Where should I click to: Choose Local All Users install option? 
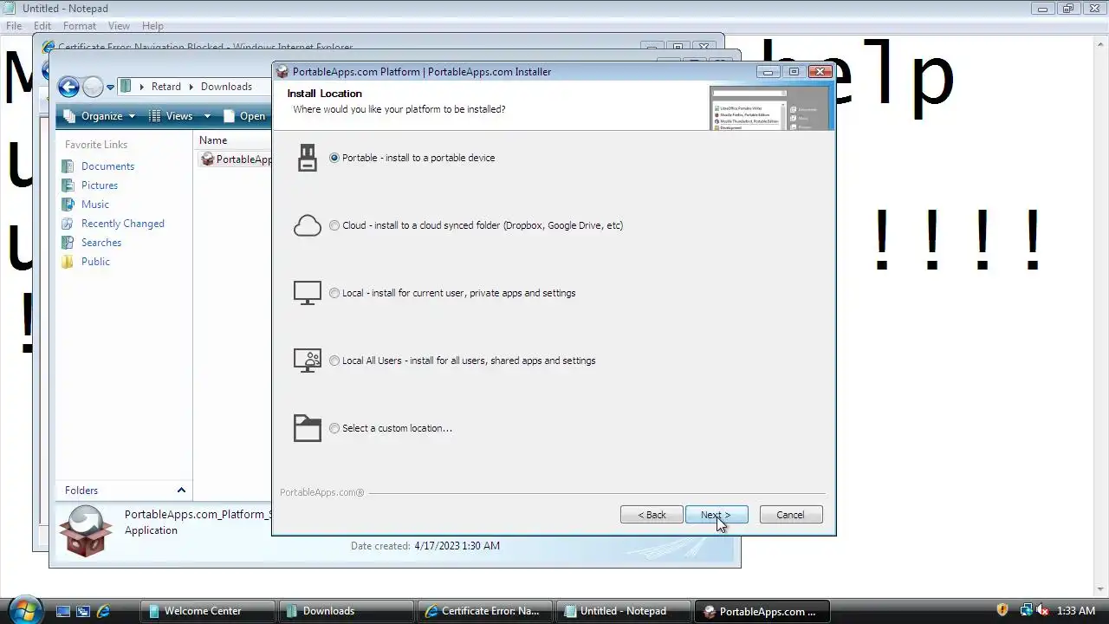334,361
